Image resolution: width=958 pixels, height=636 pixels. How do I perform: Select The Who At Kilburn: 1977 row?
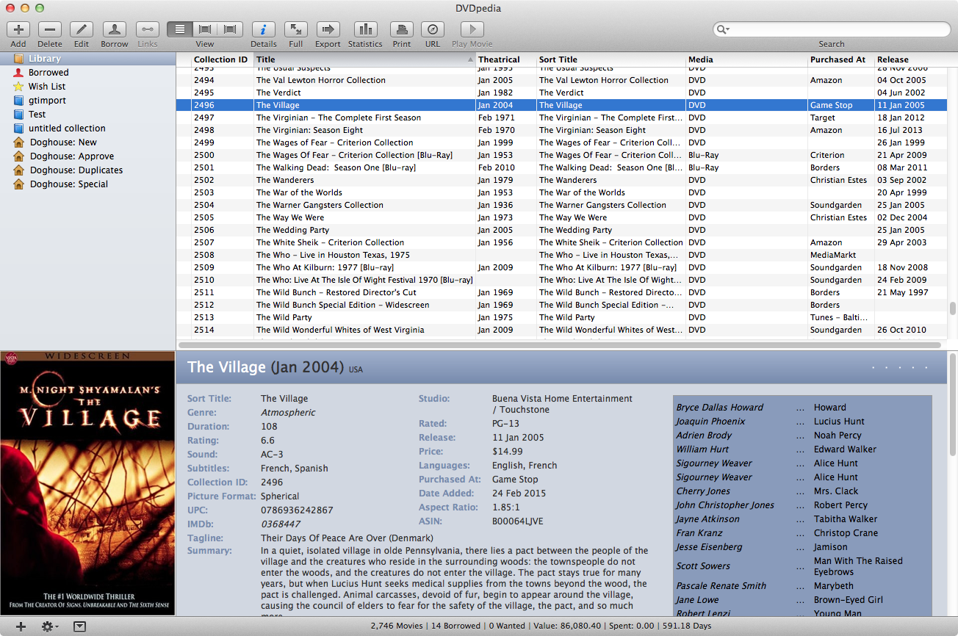click(562, 267)
